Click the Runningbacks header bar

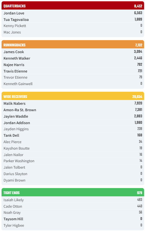73,45
